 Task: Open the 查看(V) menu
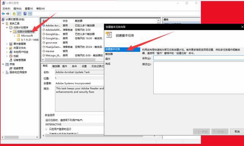29,8
